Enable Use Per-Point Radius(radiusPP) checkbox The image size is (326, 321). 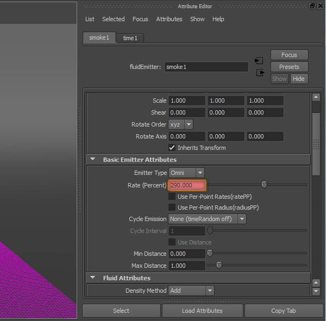(172, 207)
